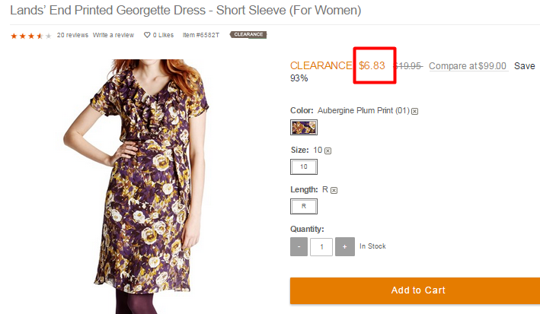Image resolution: width=540 pixels, height=314 pixels.
Task: Add the dress to cart
Action: (x=415, y=290)
